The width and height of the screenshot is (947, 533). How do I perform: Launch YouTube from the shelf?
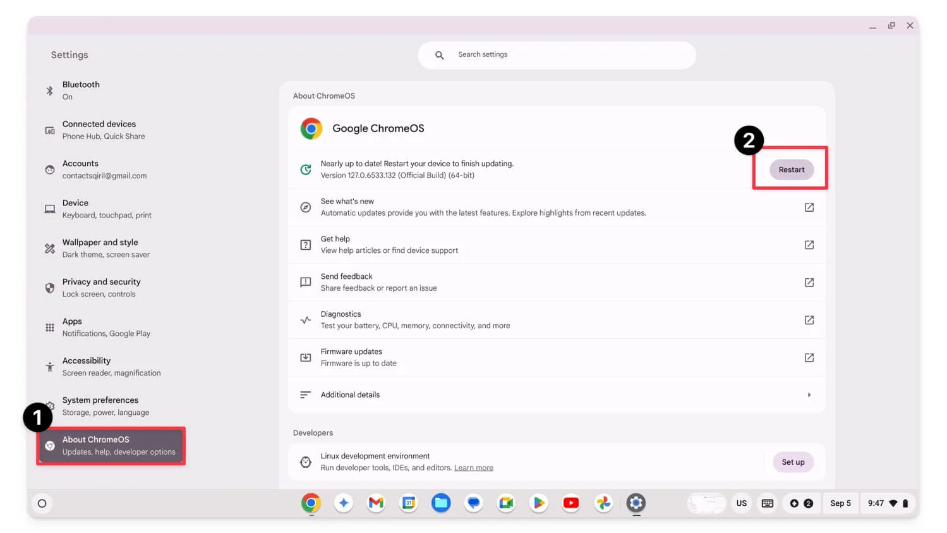pyautogui.click(x=571, y=503)
